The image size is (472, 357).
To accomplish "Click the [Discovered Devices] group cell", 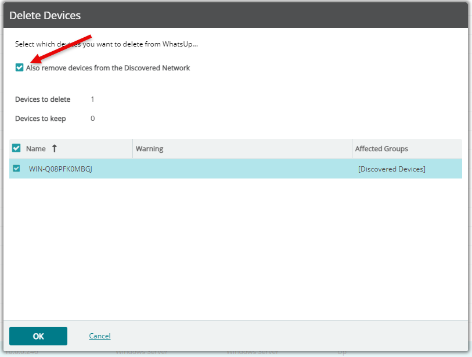I will coord(392,169).
